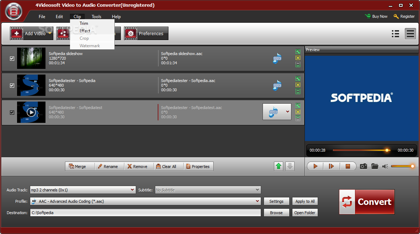Click AAC format icon of Softpedia slideshow
Image resolution: width=420 pixels, height=234 pixels.
(x=277, y=58)
